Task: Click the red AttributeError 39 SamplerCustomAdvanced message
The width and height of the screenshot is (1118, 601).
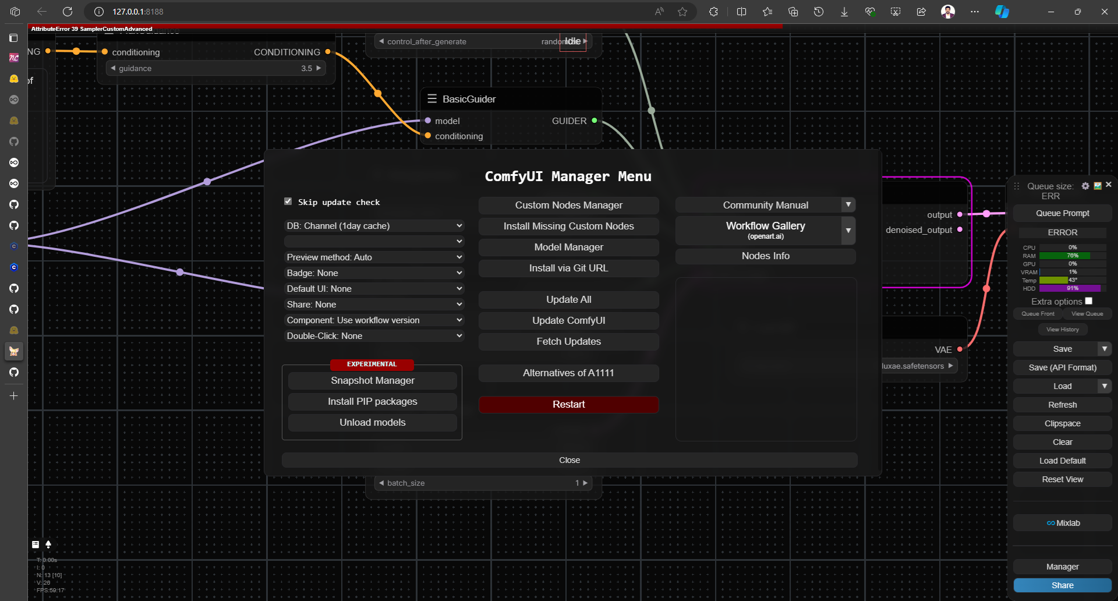Action: 92,29
